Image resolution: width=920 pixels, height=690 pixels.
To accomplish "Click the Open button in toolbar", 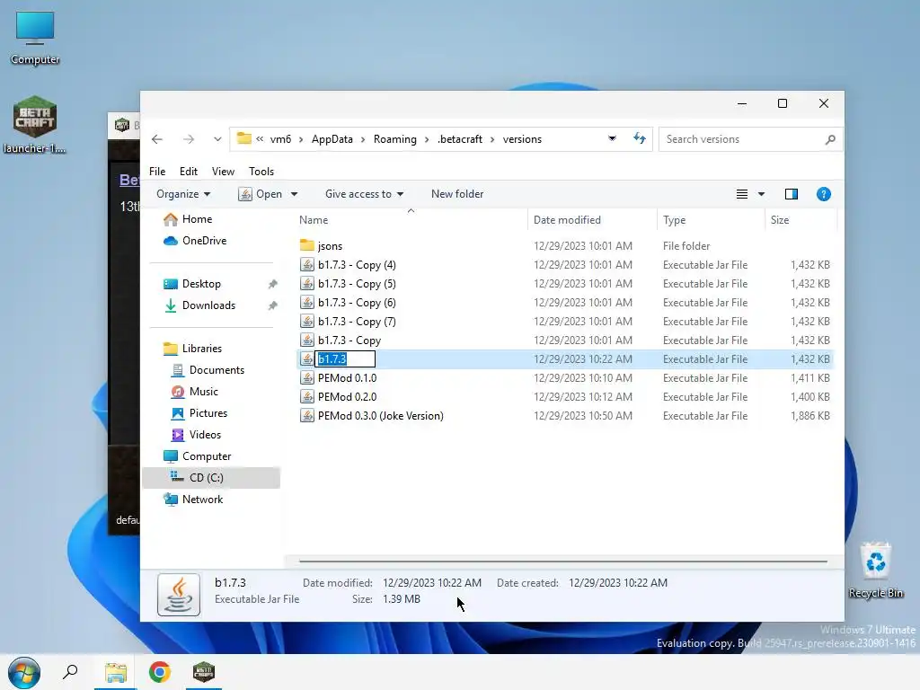I will tap(260, 194).
